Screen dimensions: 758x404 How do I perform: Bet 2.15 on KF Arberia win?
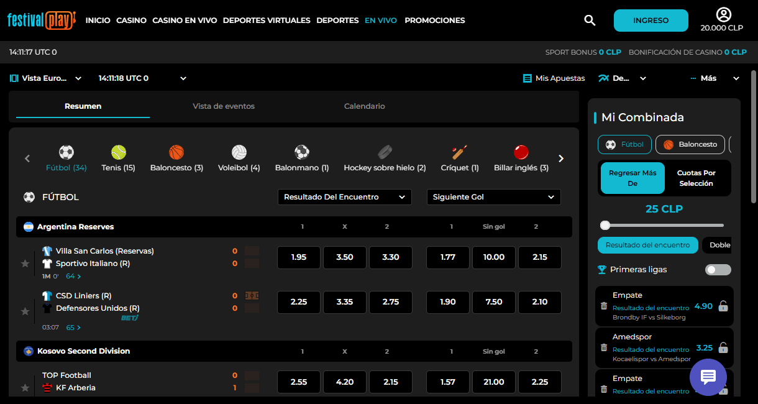391,382
